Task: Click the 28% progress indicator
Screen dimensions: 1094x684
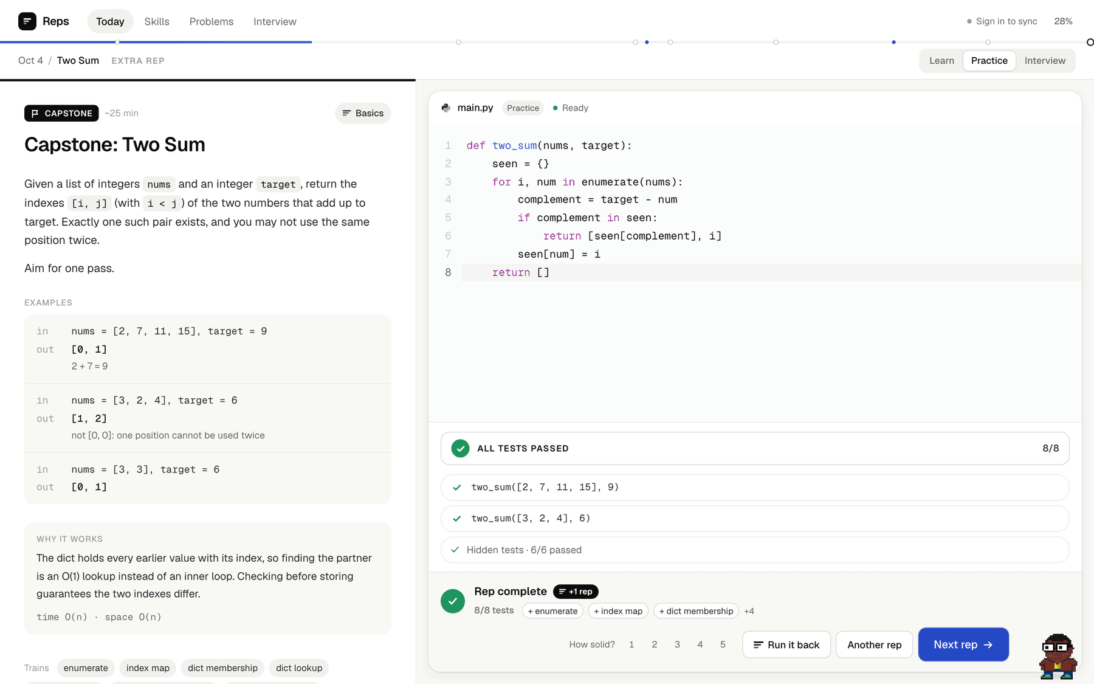Action: tap(1063, 21)
